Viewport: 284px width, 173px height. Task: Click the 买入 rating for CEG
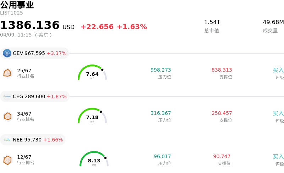pos(278,113)
